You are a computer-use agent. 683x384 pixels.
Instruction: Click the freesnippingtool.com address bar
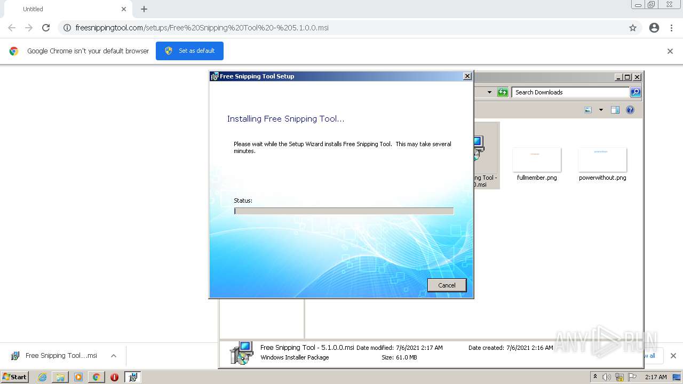click(341, 28)
